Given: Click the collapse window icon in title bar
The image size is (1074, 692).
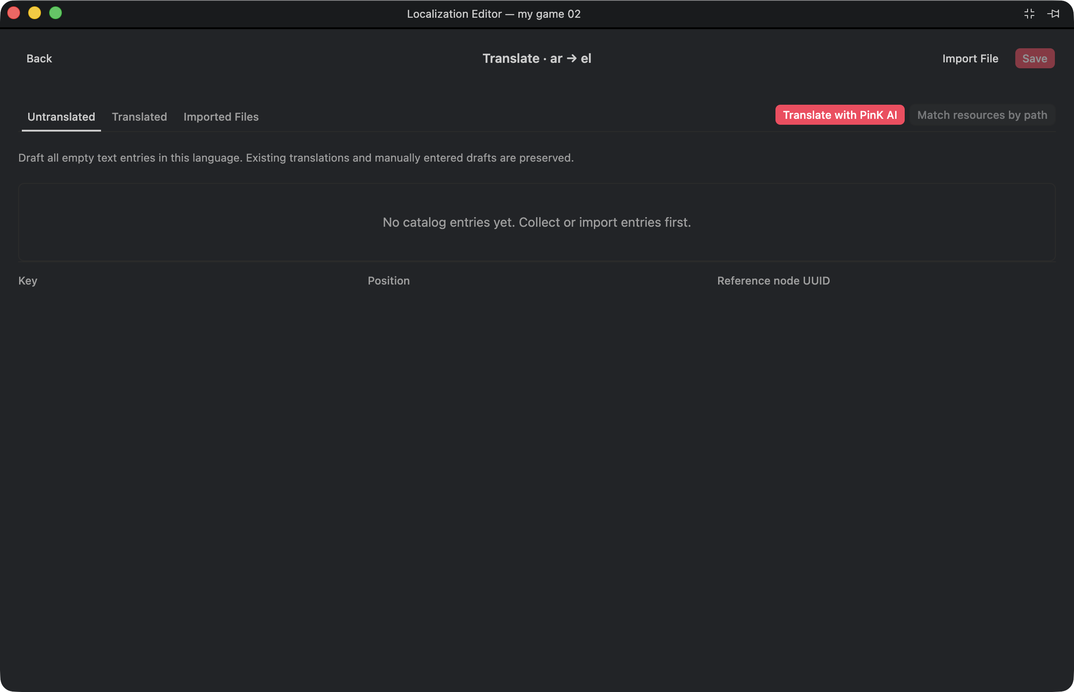Looking at the screenshot, I should pos(1029,14).
